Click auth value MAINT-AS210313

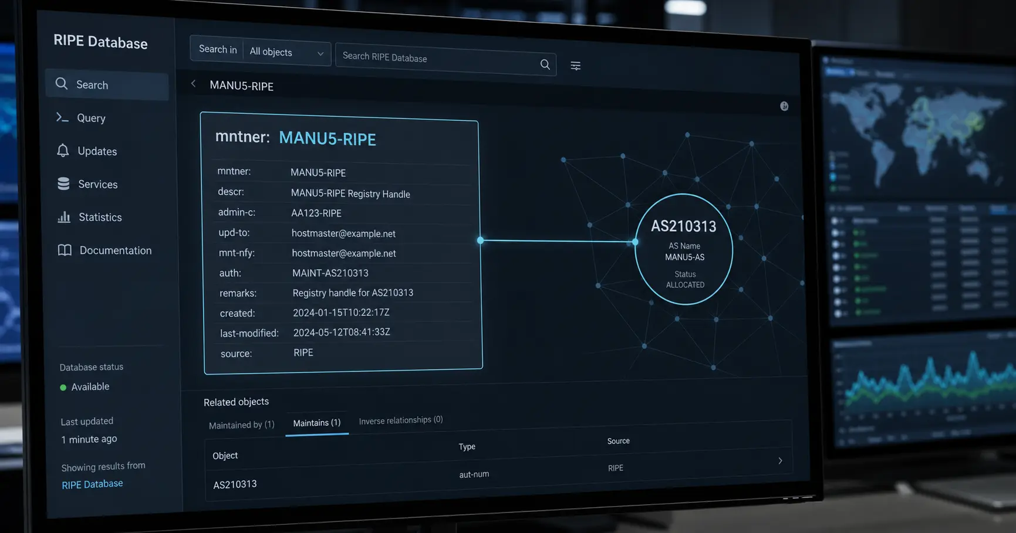coord(330,273)
